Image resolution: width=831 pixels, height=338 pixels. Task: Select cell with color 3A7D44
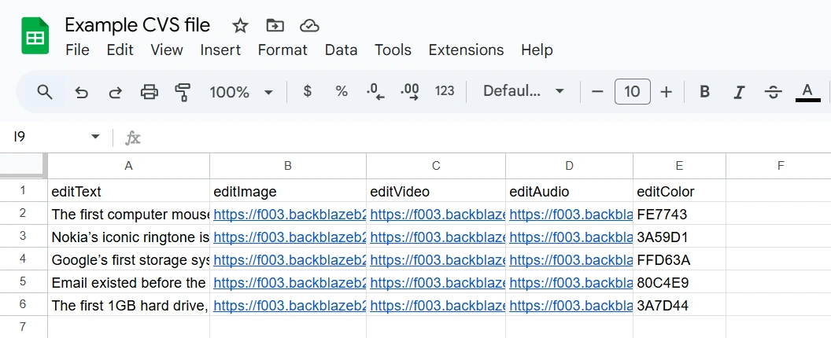point(679,305)
